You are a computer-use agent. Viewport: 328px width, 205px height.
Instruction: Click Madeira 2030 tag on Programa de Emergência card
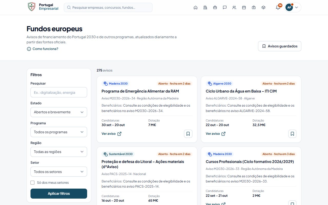(116, 84)
